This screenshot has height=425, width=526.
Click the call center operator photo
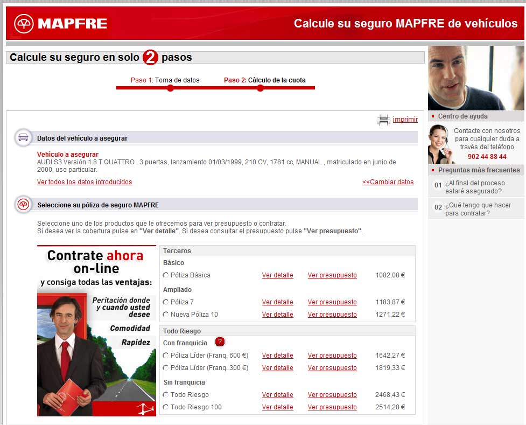point(439,144)
